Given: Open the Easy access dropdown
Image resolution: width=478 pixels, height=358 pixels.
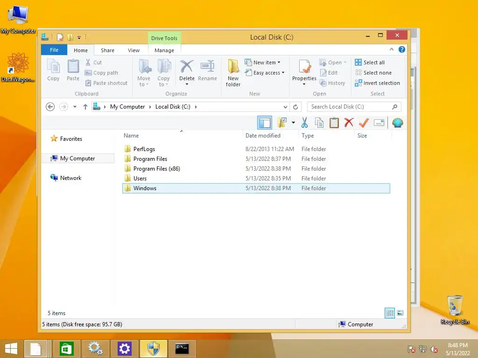Looking at the screenshot, I should click(x=265, y=73).
